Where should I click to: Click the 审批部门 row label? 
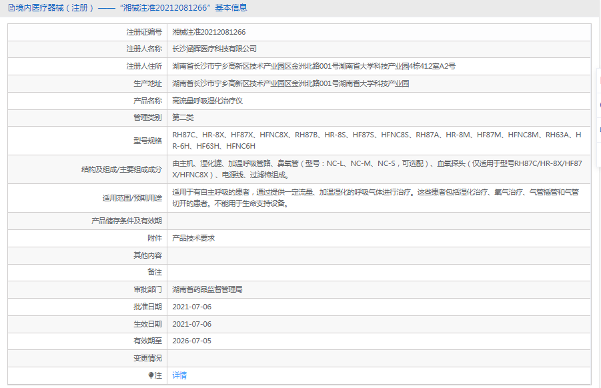click(147, 289)
